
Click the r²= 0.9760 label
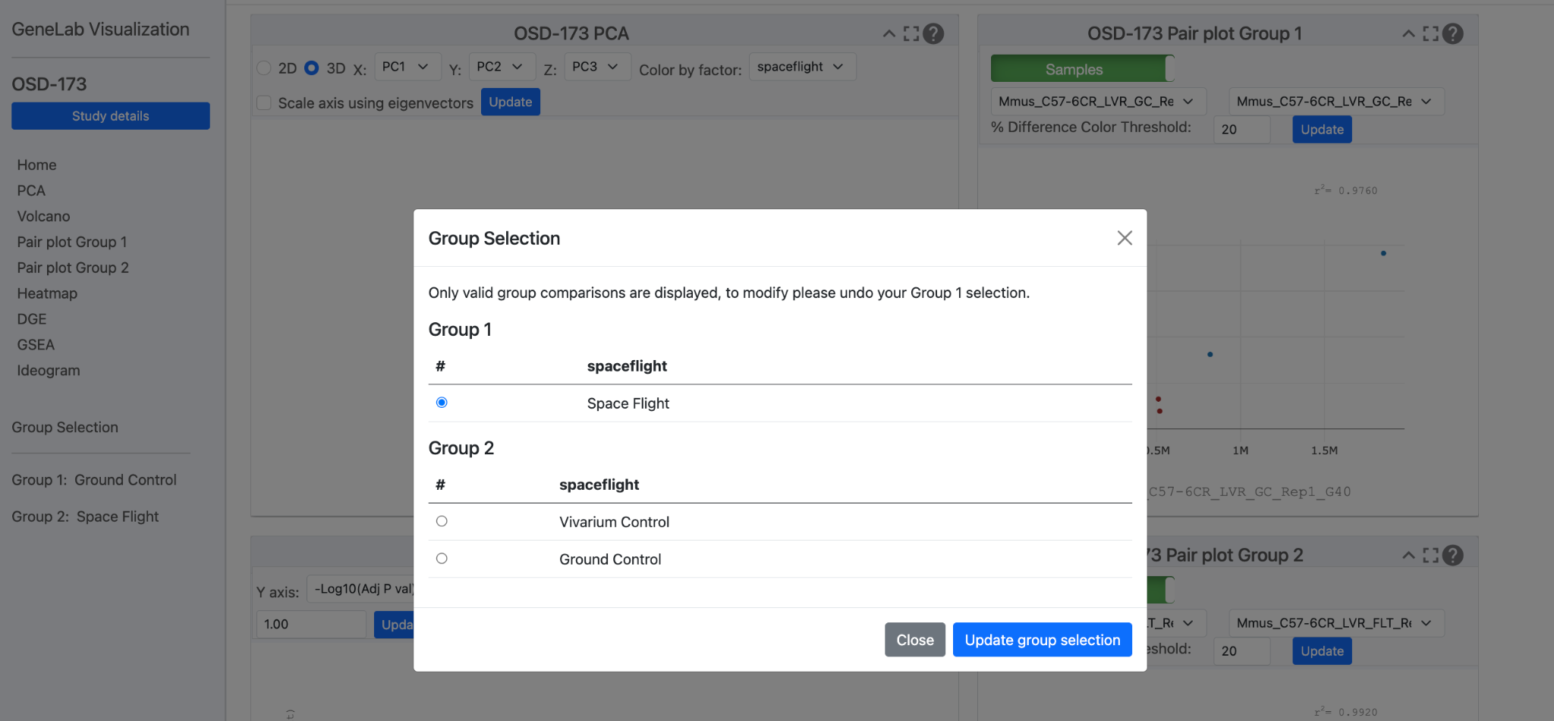(1346, 190)
